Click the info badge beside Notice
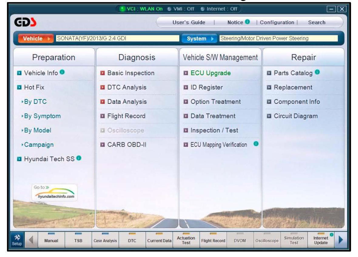Image resolution: width=358 pixels, height=257 pixels. pyautogui.click(x=247, y=22)
